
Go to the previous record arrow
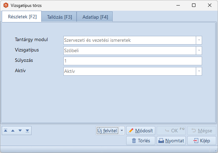pyautogui.click(x=13, y=131)
